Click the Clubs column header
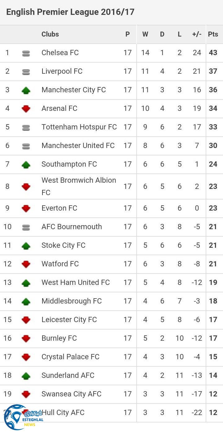Image resolution: width=223 pixels, height=437 pixels. click(x=50, y=34)
